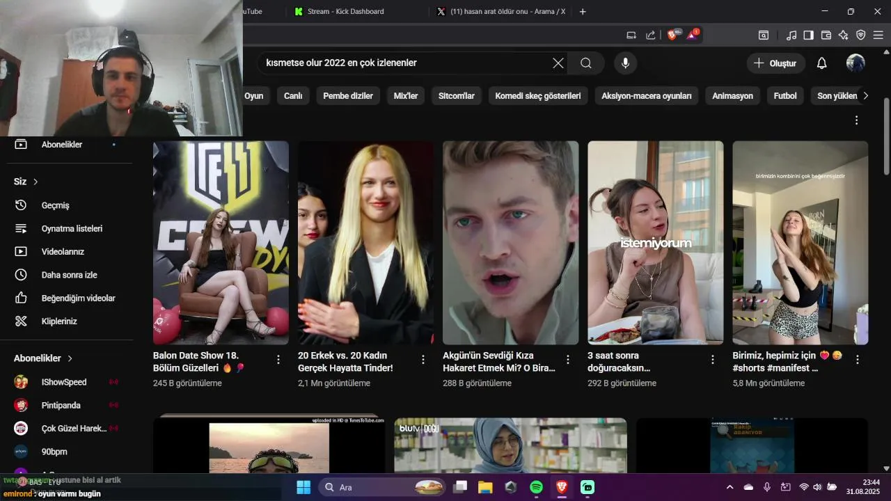Open the account avatar menu
Image resolution: width=891 pixels, height=501 pixels.
click(855, 63)
